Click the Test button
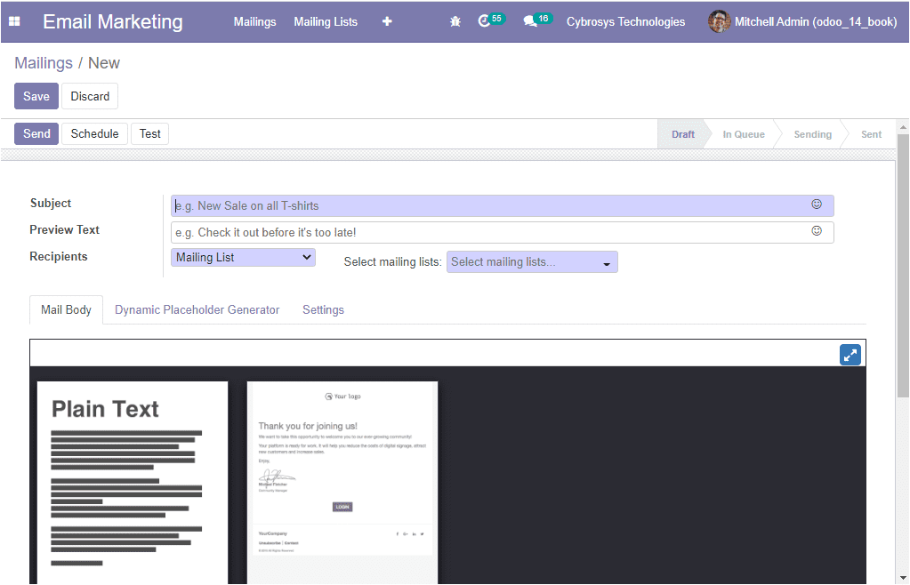 click(x=150, y=134)
